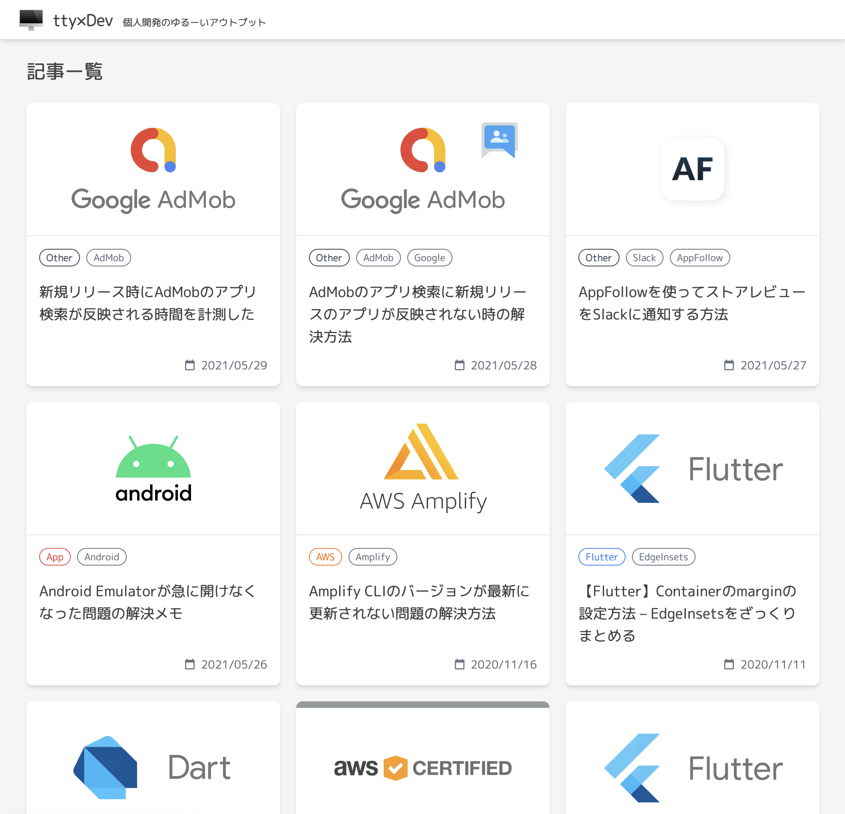Image resolution: width=845 pixels, height=814 pixels.
Task: Click the calendar icon beside 2021/05/26
Action: tap(190, 664)
